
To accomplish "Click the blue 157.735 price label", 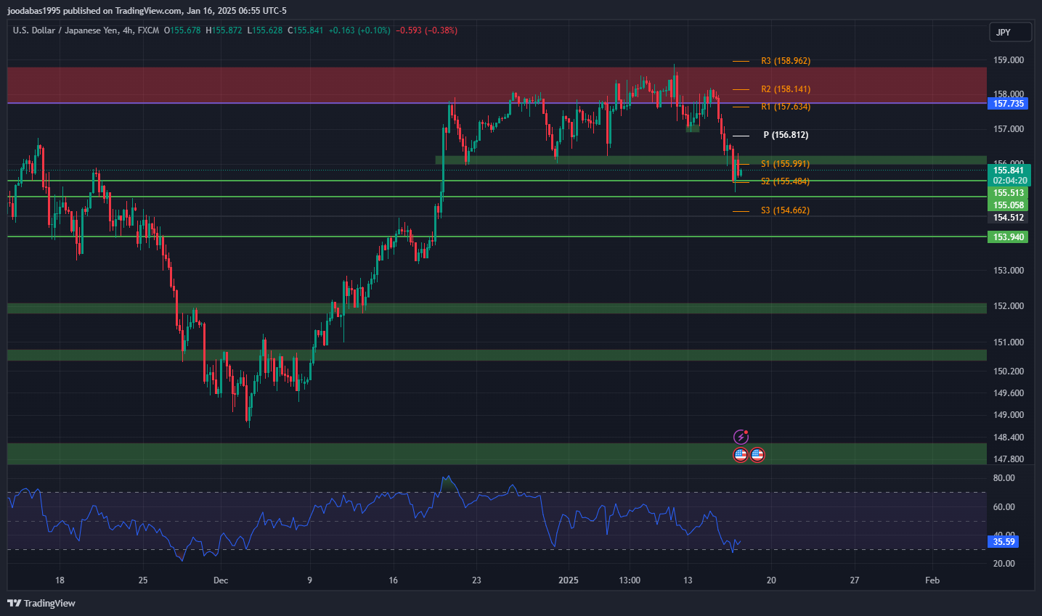I will tap(1008, 104).
